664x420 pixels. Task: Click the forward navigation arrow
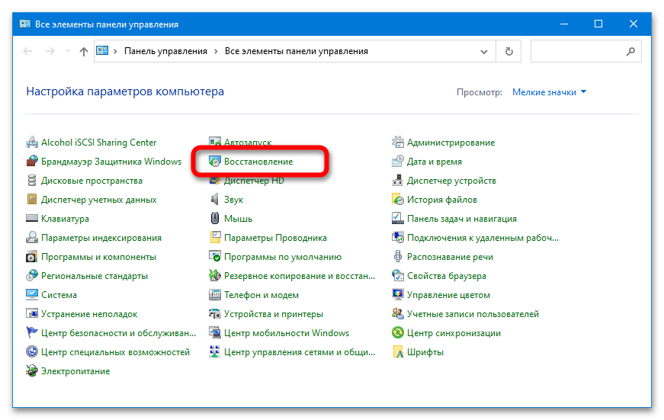[x=50, y=51]
